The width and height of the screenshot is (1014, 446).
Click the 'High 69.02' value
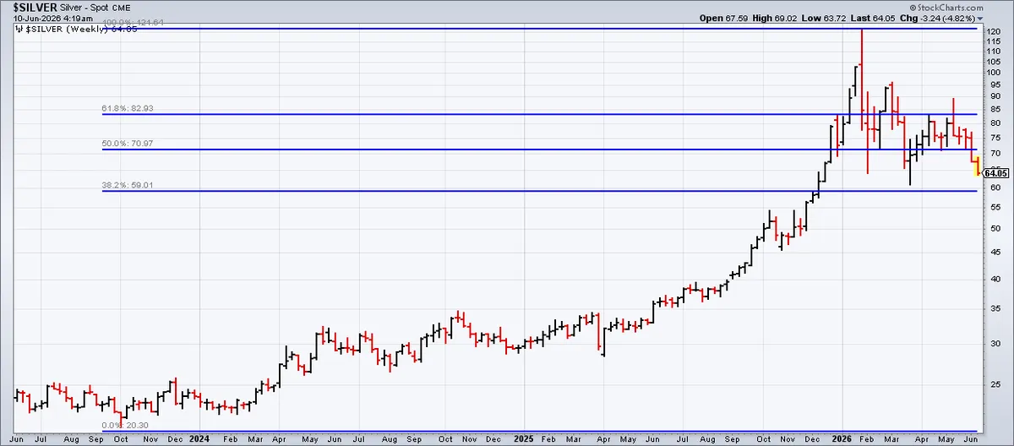click(775, 17)
